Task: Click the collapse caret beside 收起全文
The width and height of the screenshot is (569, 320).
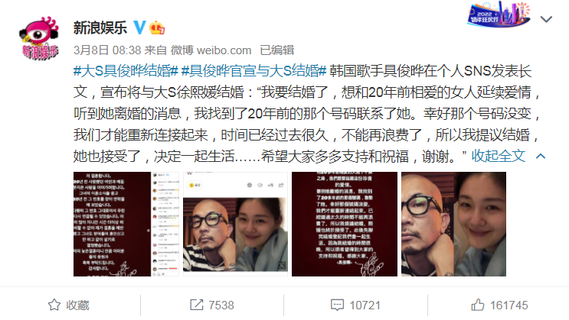Action: 541,156
